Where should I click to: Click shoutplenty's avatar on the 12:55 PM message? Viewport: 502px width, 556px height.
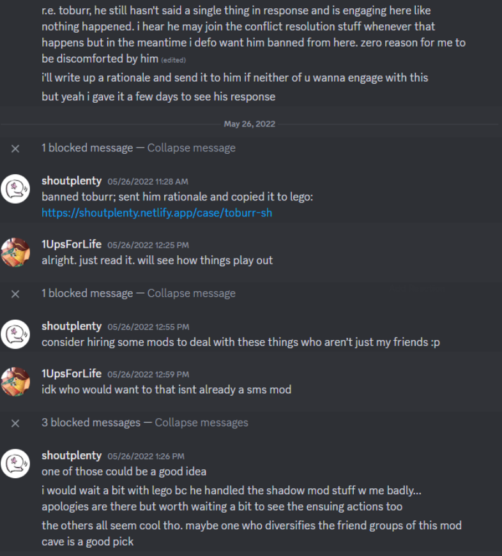(15, 334)
